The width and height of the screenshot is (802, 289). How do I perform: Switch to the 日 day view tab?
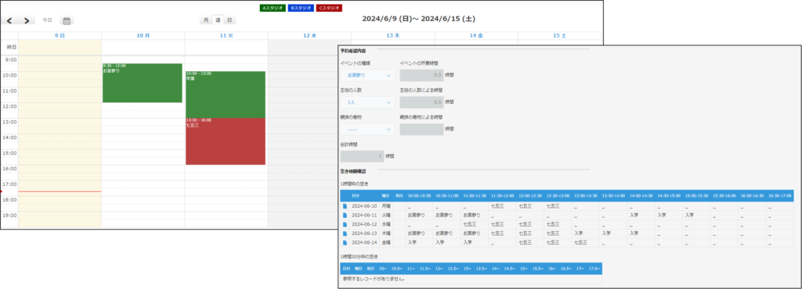230,20
